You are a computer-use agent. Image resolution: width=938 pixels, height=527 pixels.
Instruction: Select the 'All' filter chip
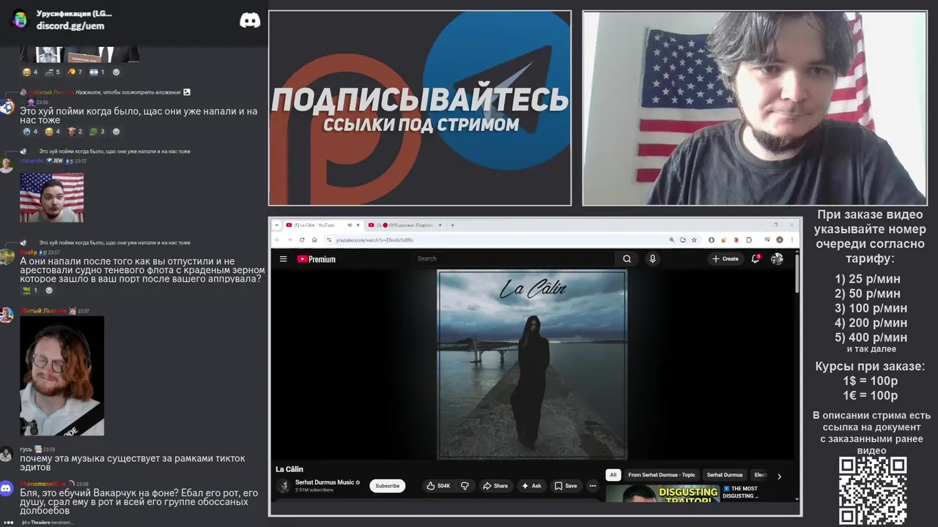[613, 474]
